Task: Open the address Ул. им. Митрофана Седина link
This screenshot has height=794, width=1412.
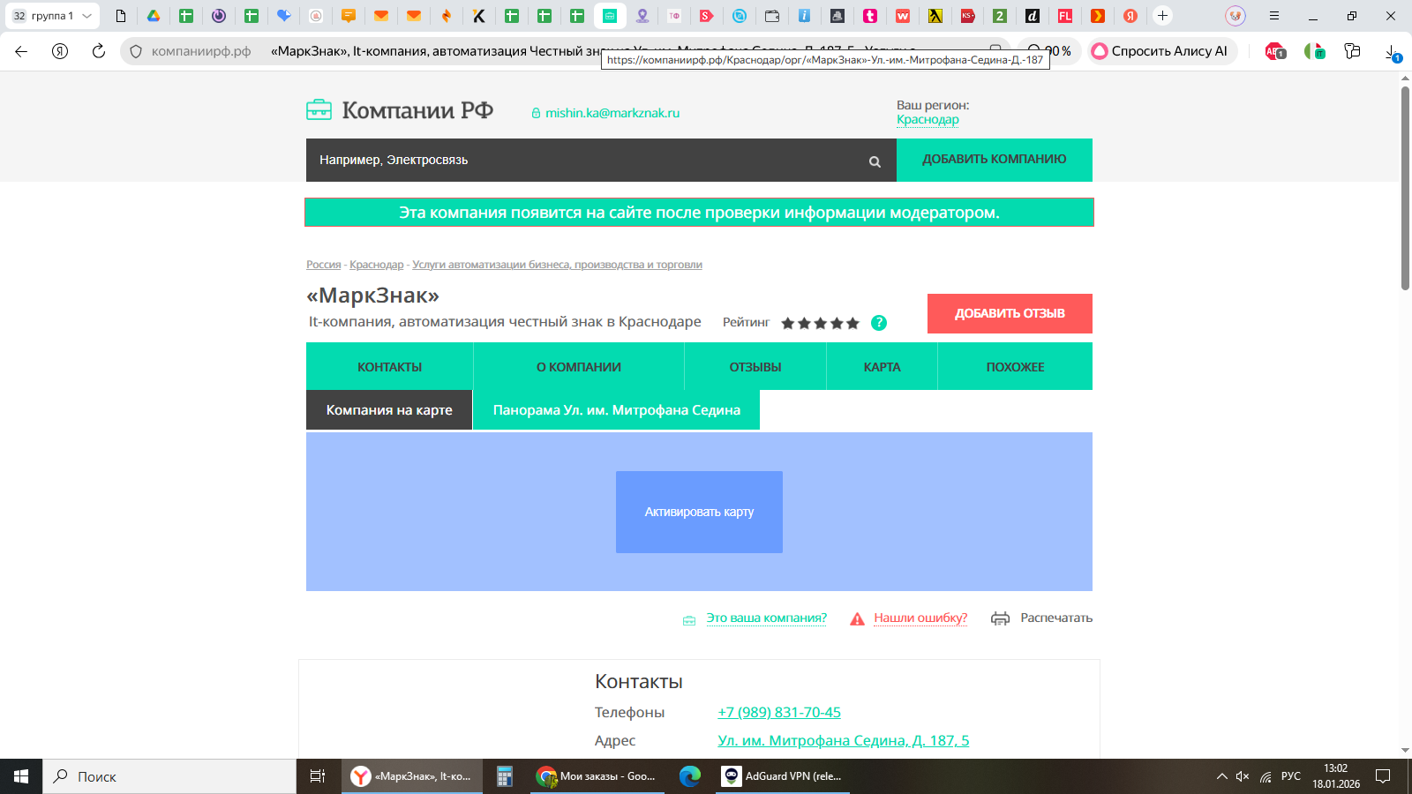Action: [844, 740]
